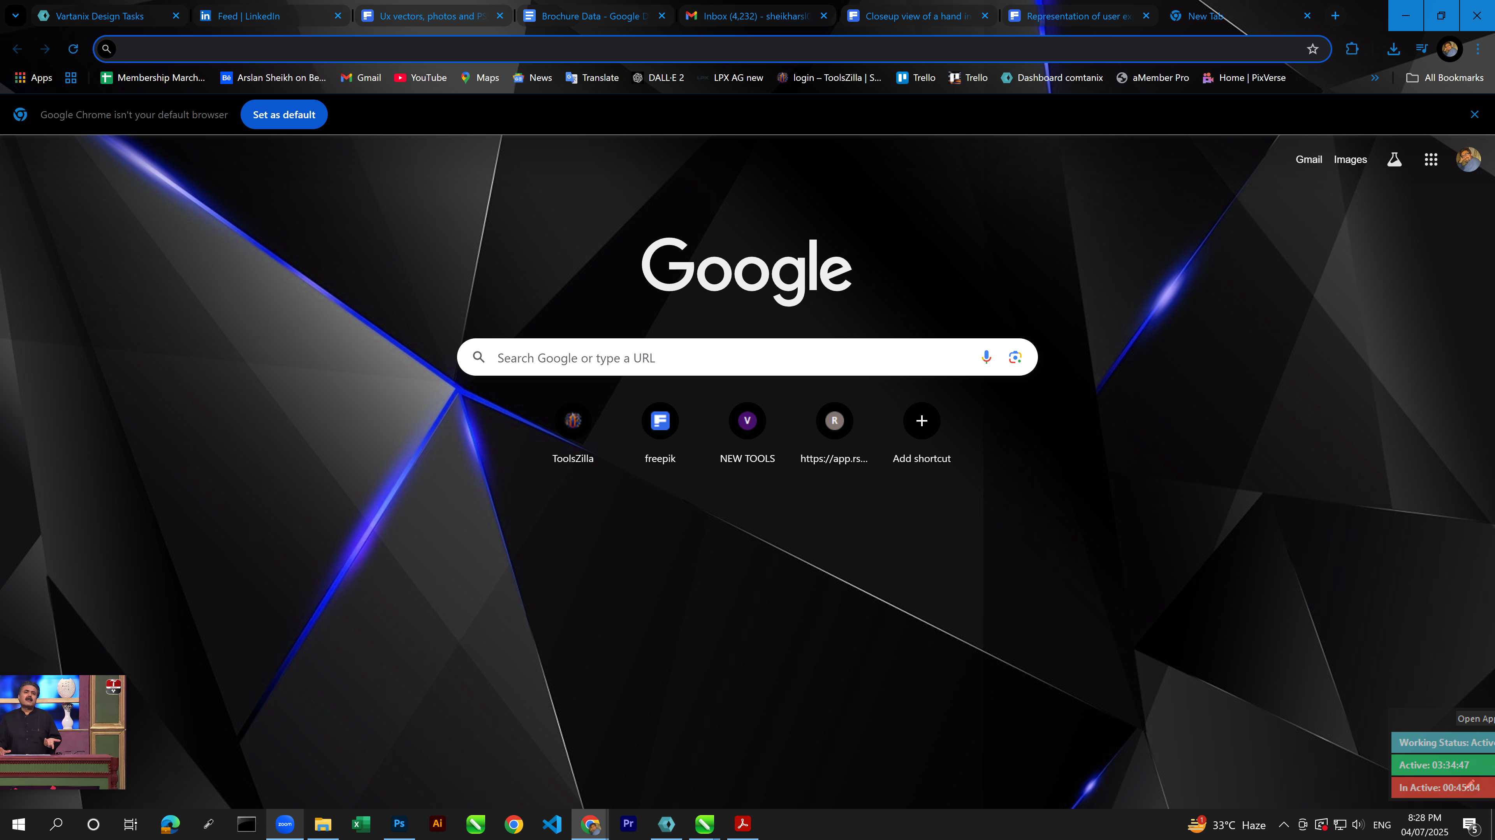Open Maps bookmark

[479, 78]
